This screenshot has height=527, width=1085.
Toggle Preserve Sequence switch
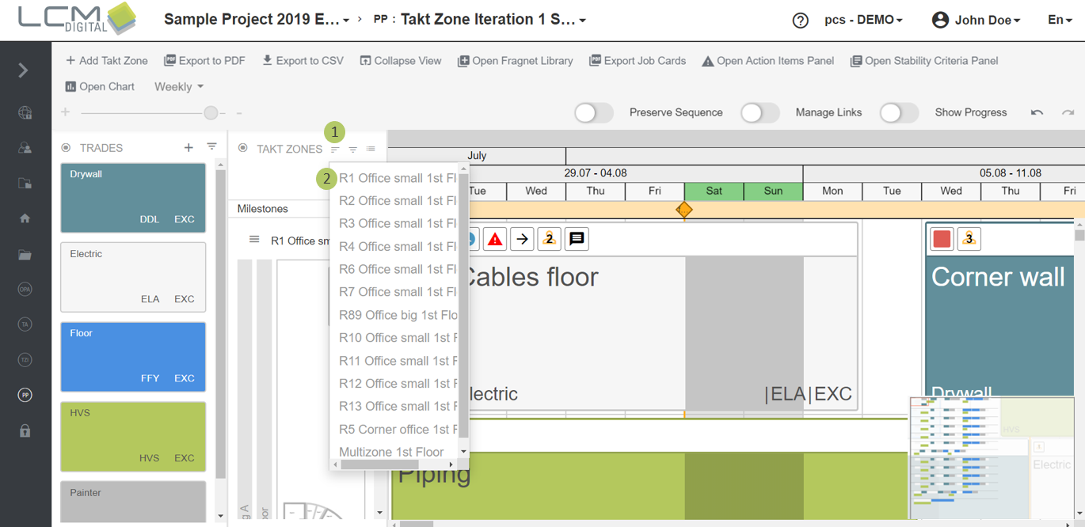593,112
